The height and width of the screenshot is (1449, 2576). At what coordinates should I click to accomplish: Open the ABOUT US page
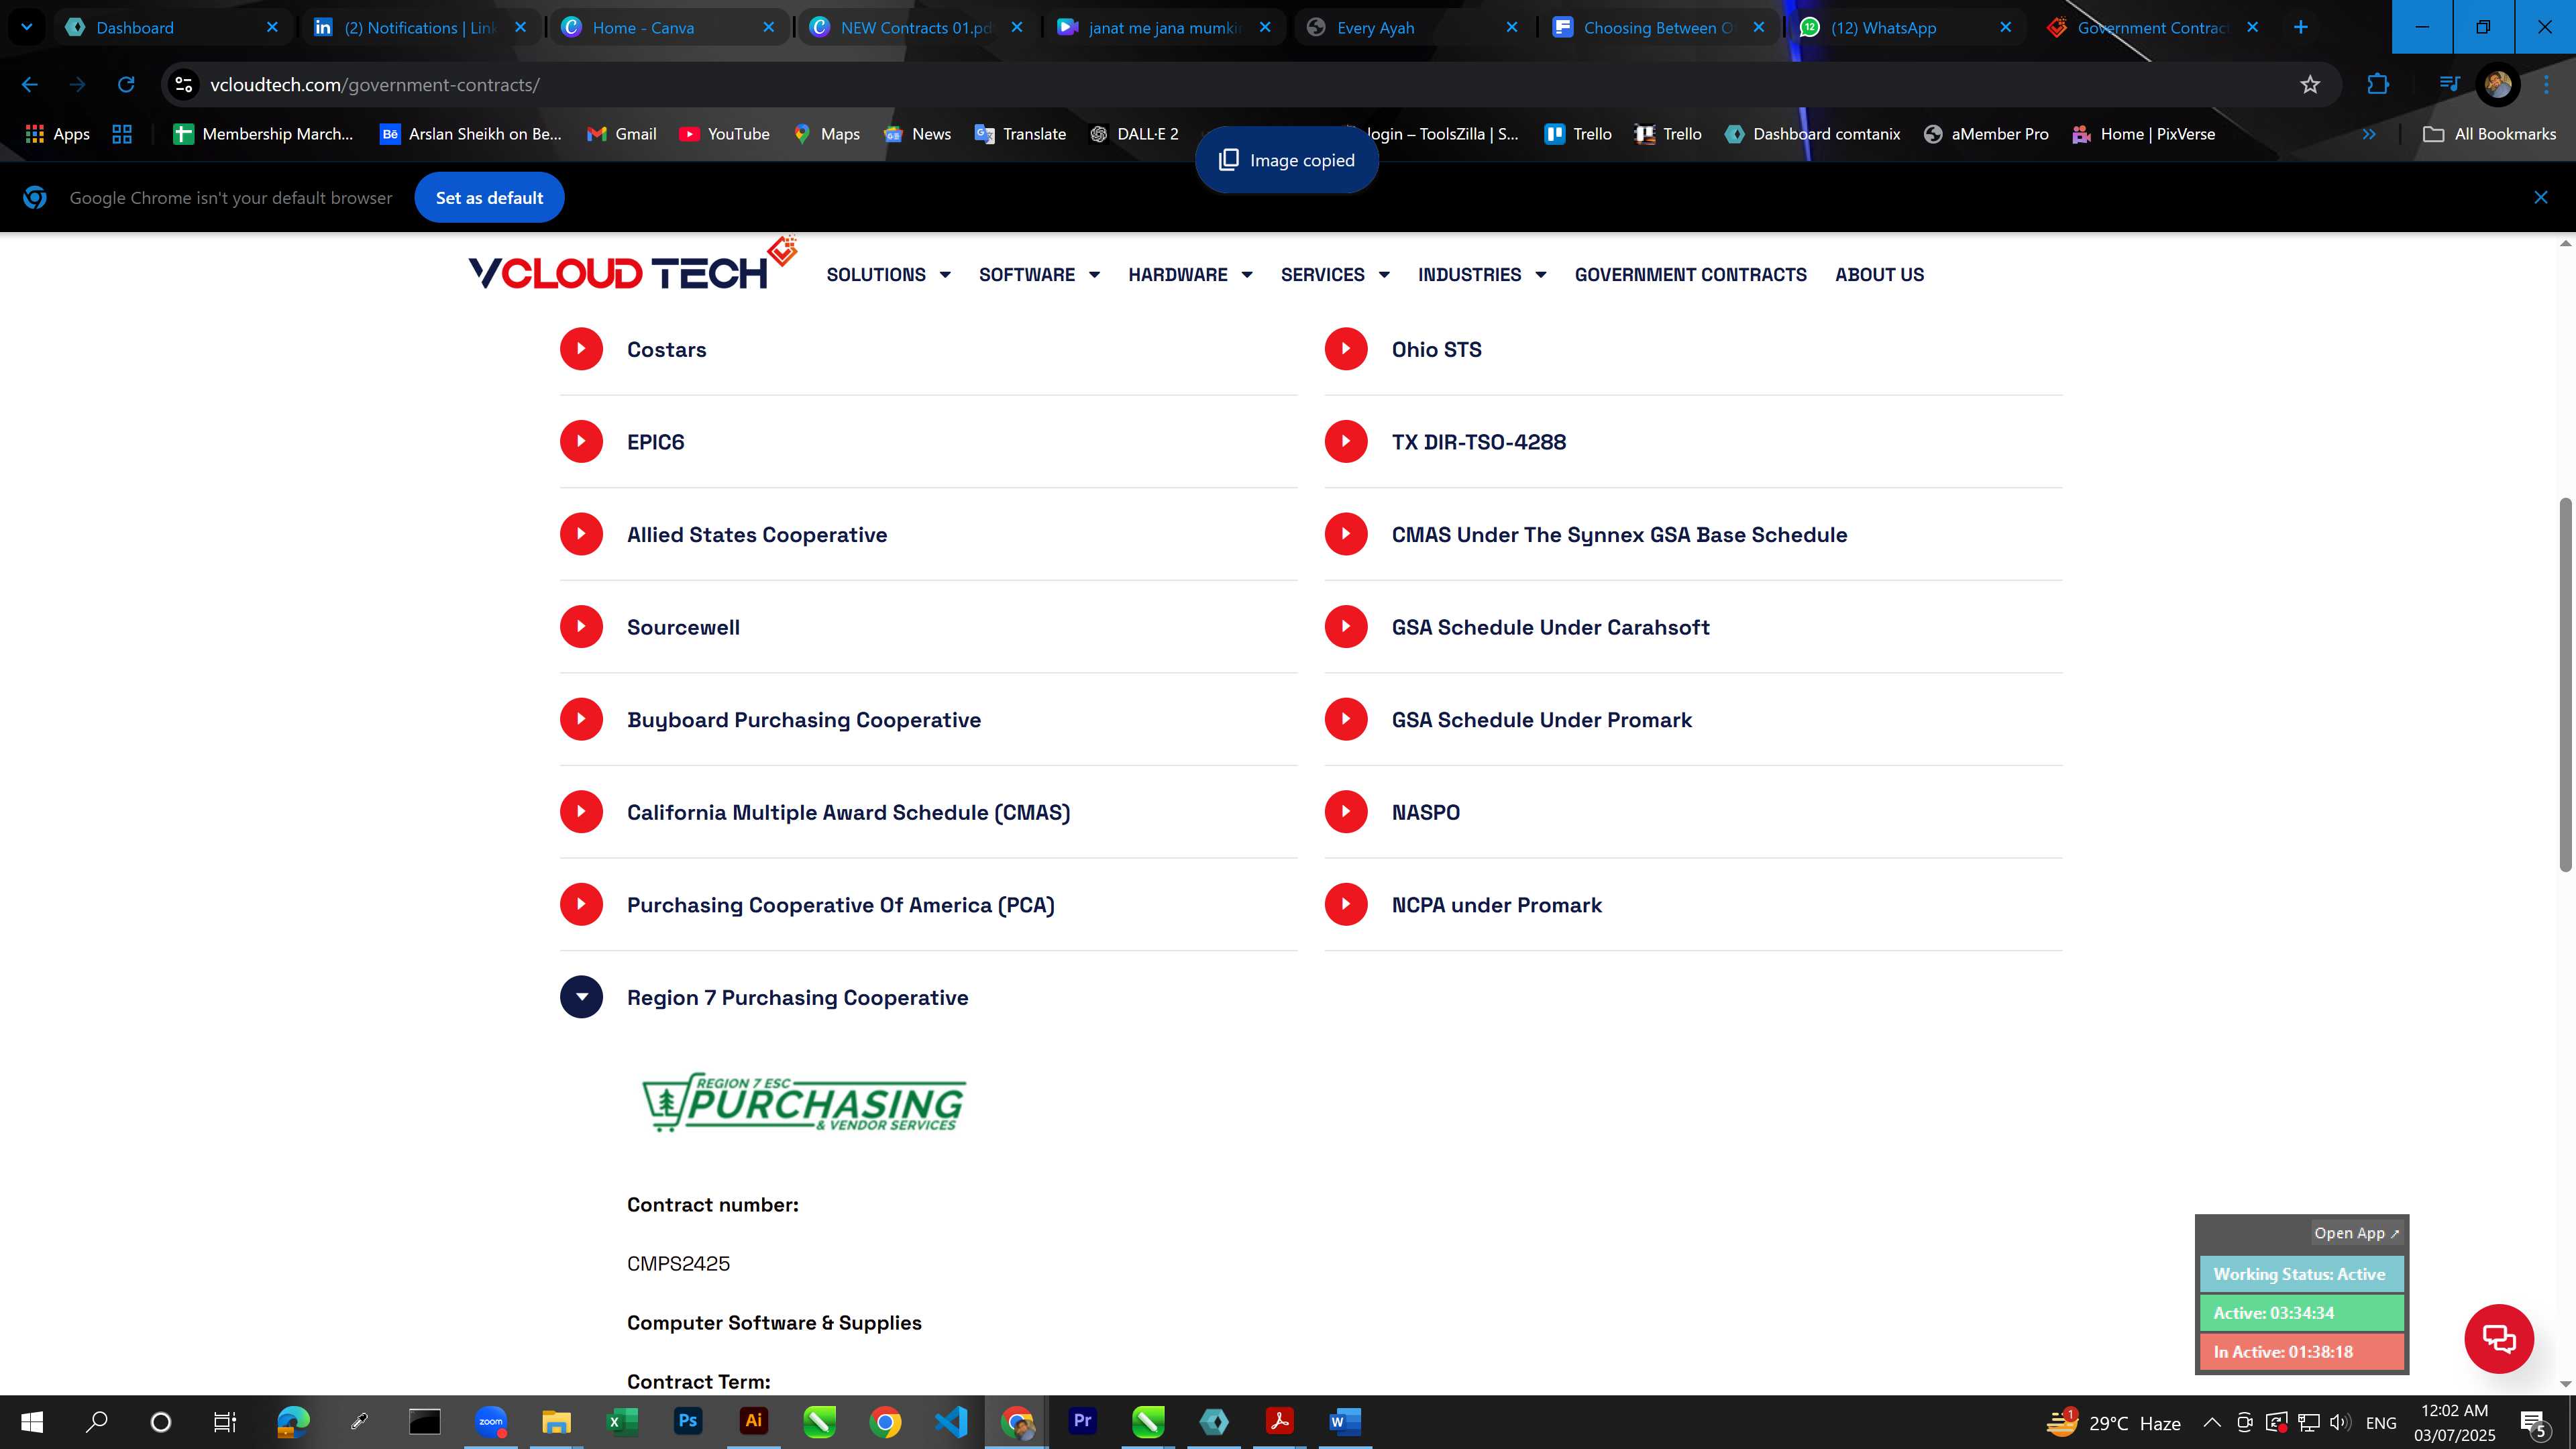[x=1879, y=275]
